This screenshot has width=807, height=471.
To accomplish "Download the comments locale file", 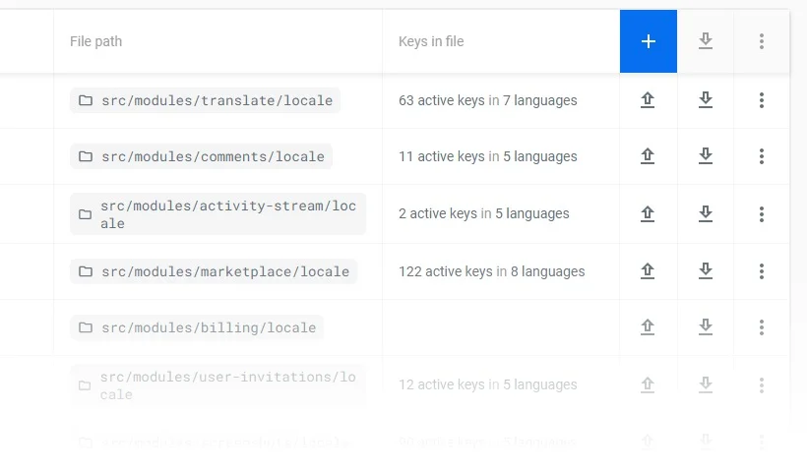I will click(x=705, y=156).
